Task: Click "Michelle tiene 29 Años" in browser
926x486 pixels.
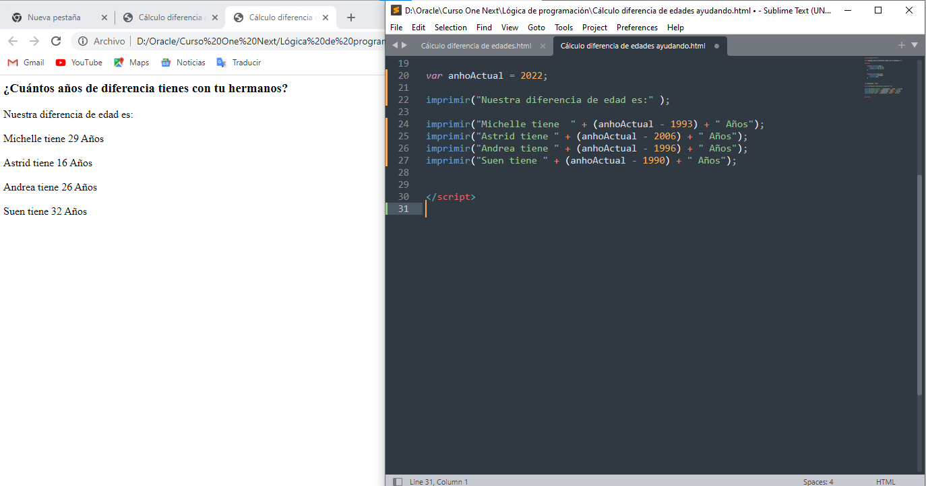Action: 54,139
